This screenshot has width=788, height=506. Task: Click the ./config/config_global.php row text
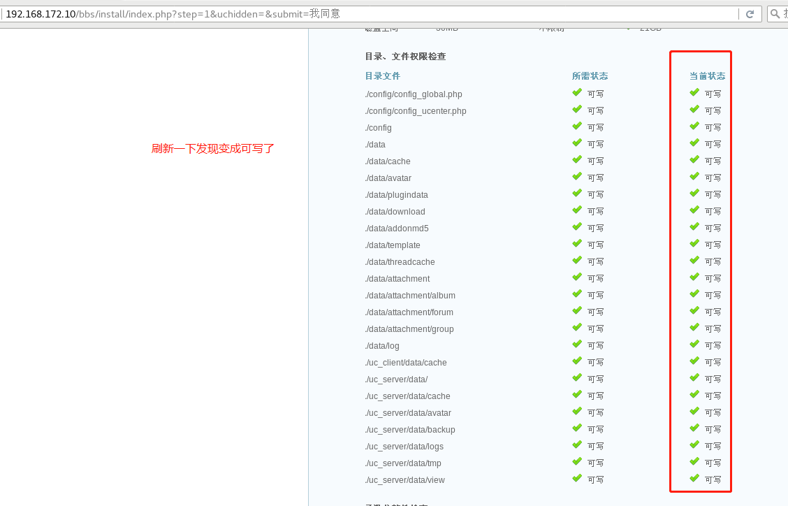414,94
